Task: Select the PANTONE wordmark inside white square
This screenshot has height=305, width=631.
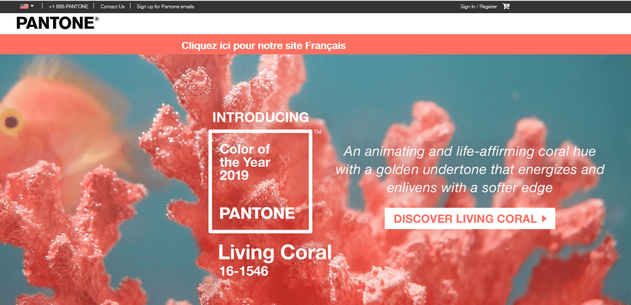Action: coord(260,213)
